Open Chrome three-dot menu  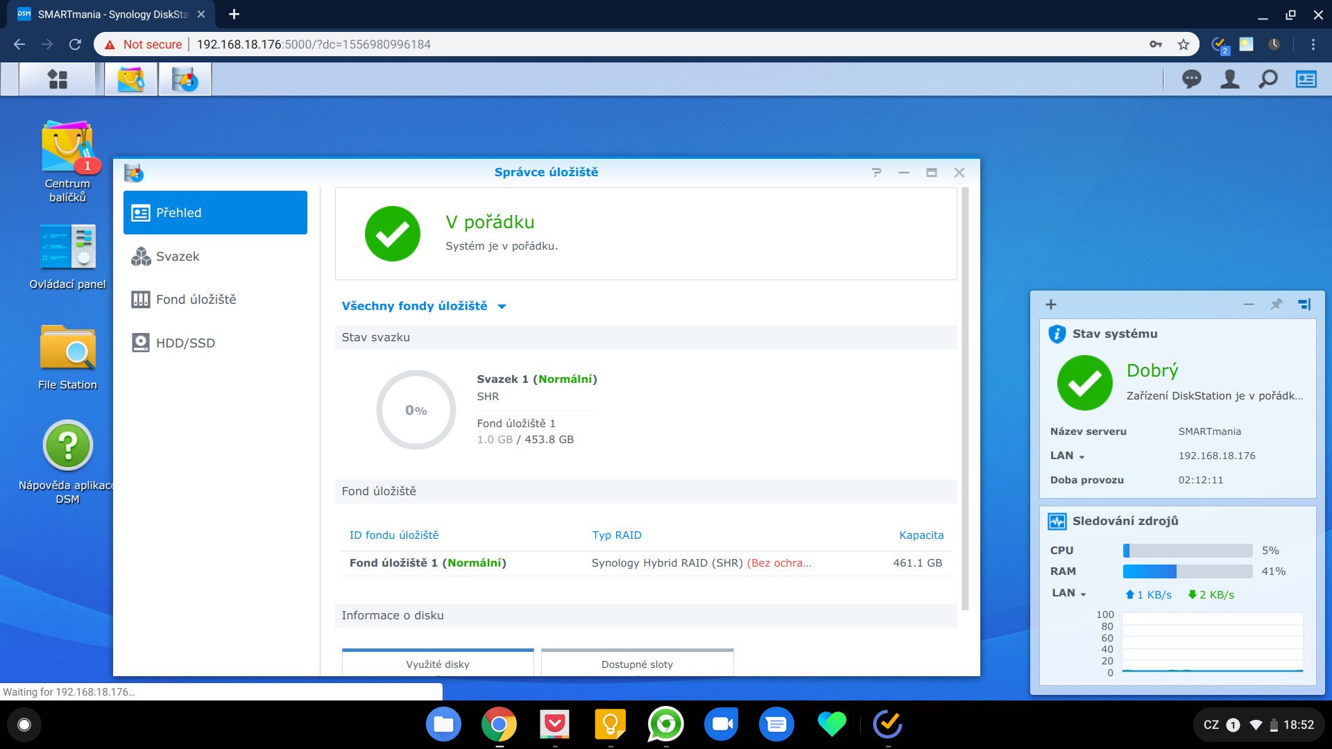pos(1313,44)
